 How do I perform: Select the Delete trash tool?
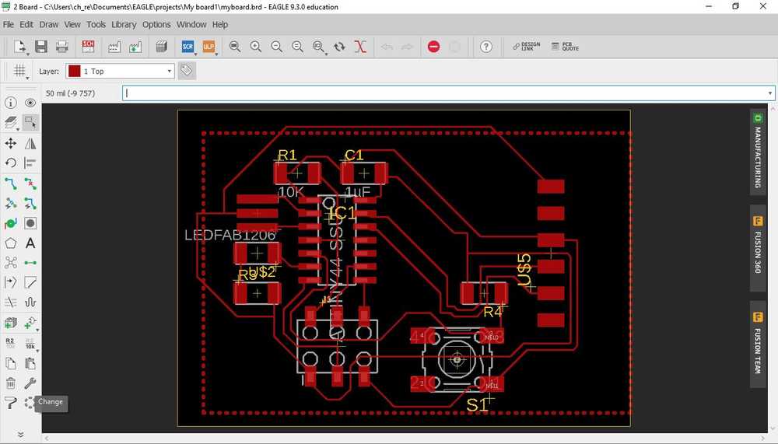click(10, 383)
